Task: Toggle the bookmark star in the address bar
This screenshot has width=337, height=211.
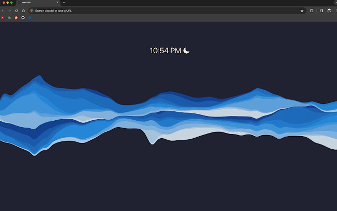Action: (302, 11)
